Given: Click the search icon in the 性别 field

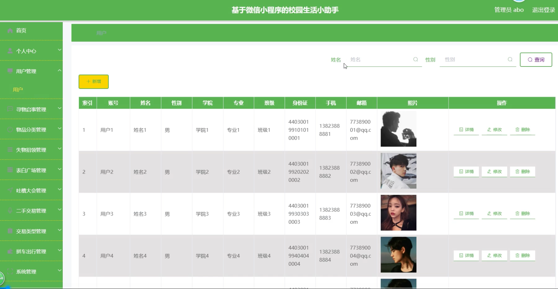Looking at the screenshot, I should coord(510,59).
